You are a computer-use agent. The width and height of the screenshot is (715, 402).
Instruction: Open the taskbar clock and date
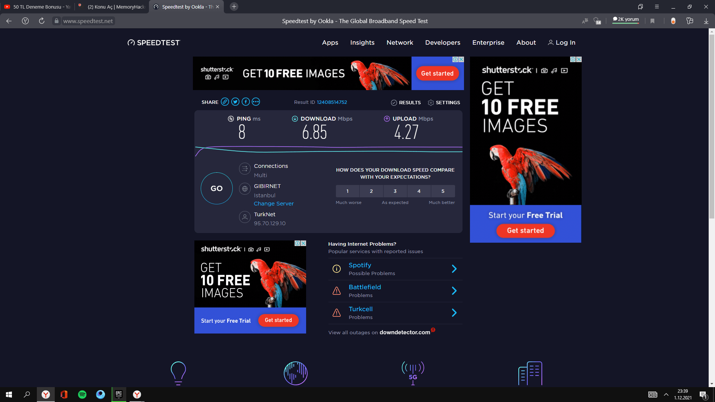coord(683,395)
